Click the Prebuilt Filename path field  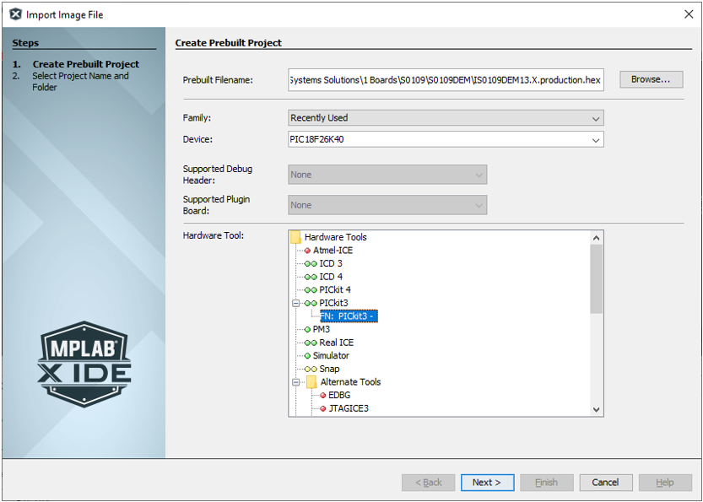(x=446, y=80)
